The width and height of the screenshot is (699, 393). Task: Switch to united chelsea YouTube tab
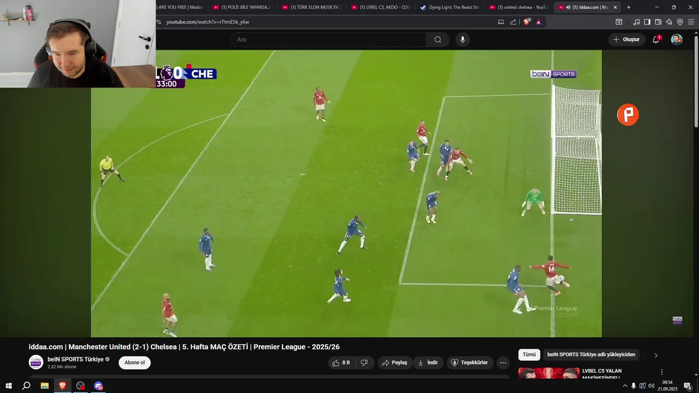[519, 7]
